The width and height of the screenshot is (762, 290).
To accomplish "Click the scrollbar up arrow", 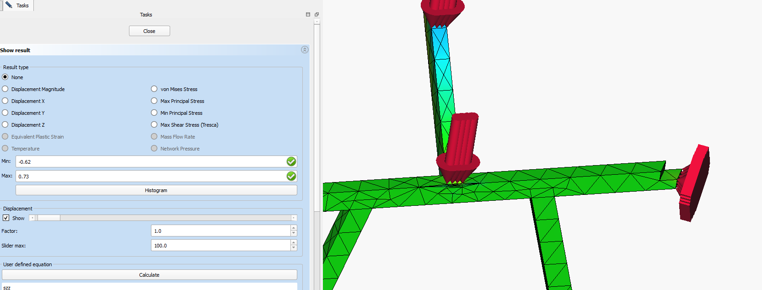I will pyautogui.click(x=317, y=21).
